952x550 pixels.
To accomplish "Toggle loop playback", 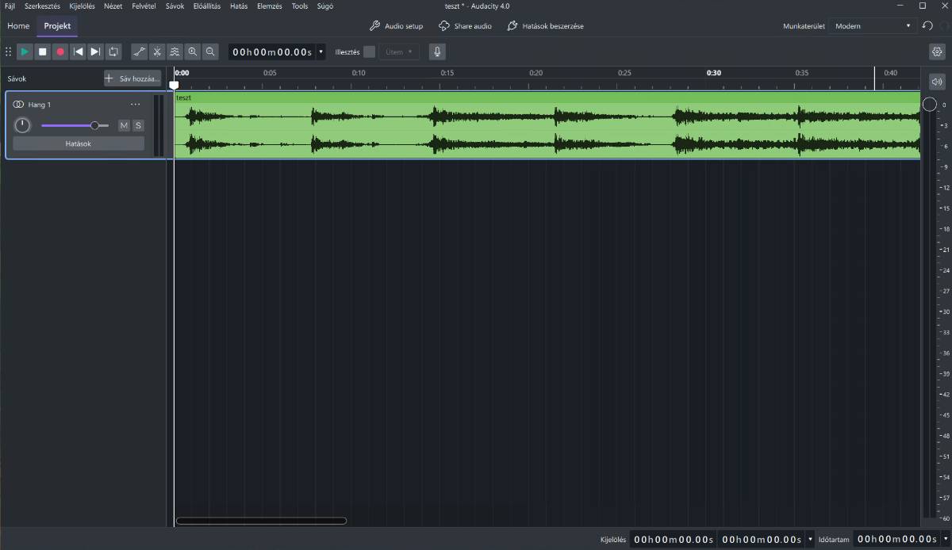I will [113, 52].
